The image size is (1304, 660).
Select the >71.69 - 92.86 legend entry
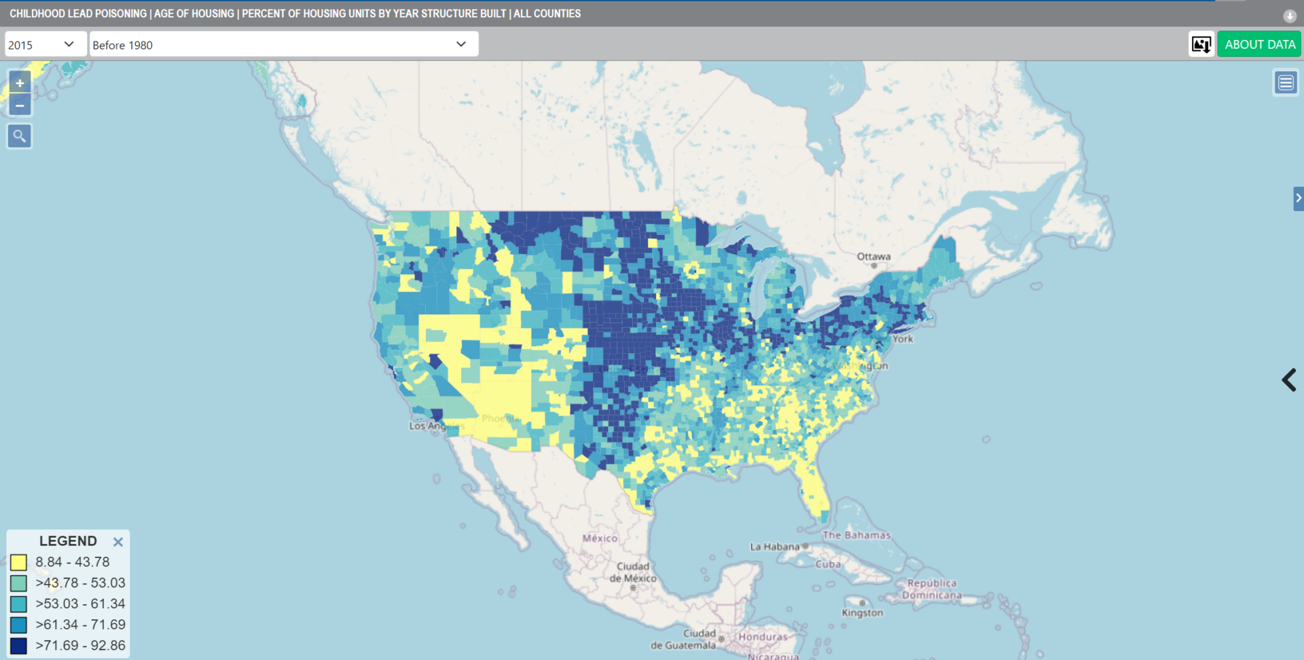pos(76,646)
